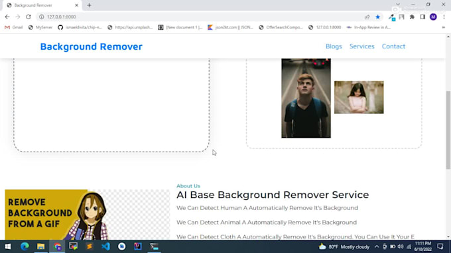Click the Remove Background From A GIF banner
Viewport: 451px width, 253px height.
click(x=87, y=215)
